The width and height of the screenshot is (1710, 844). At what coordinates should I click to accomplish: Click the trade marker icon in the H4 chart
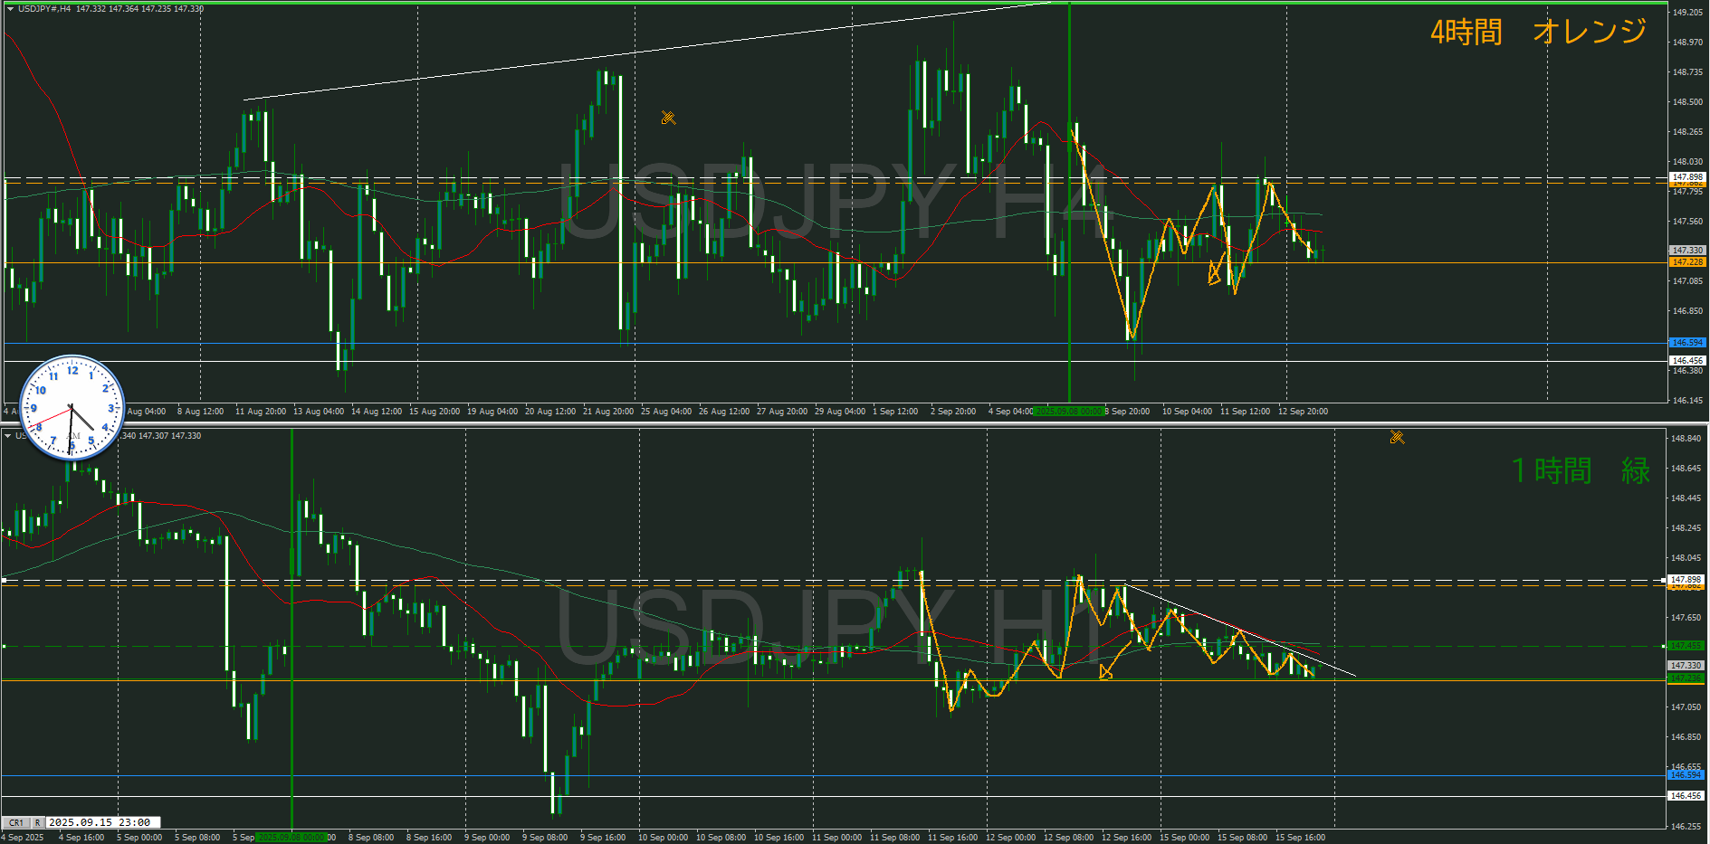(x=668, y=118)
